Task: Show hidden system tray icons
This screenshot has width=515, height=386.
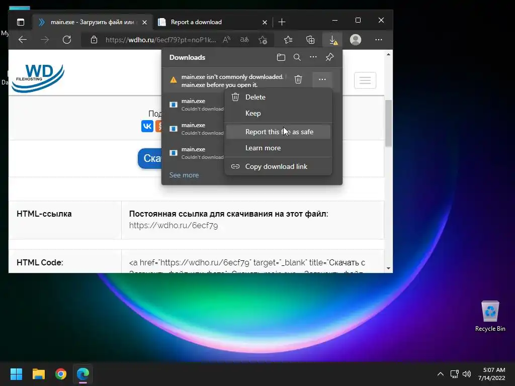Action: pos(441,374)
